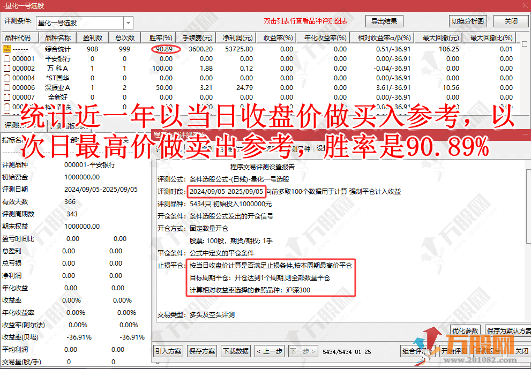531x369 pixels.
Task: Click the 90.89 win-rate value
Action: [164, 49]
